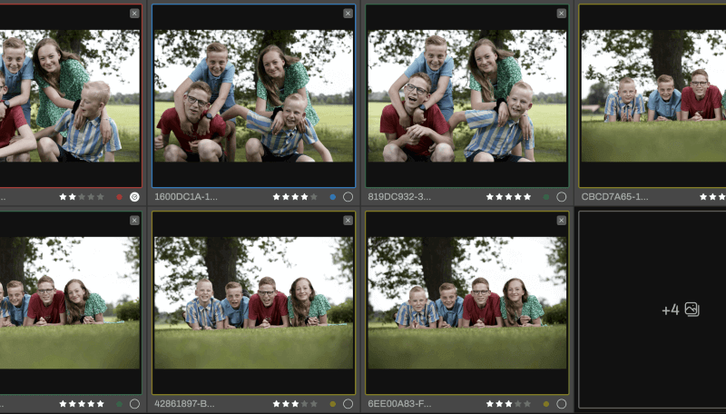
Task: Deselect the checked circle on red-bordered photo
Action: click(134, 196)
